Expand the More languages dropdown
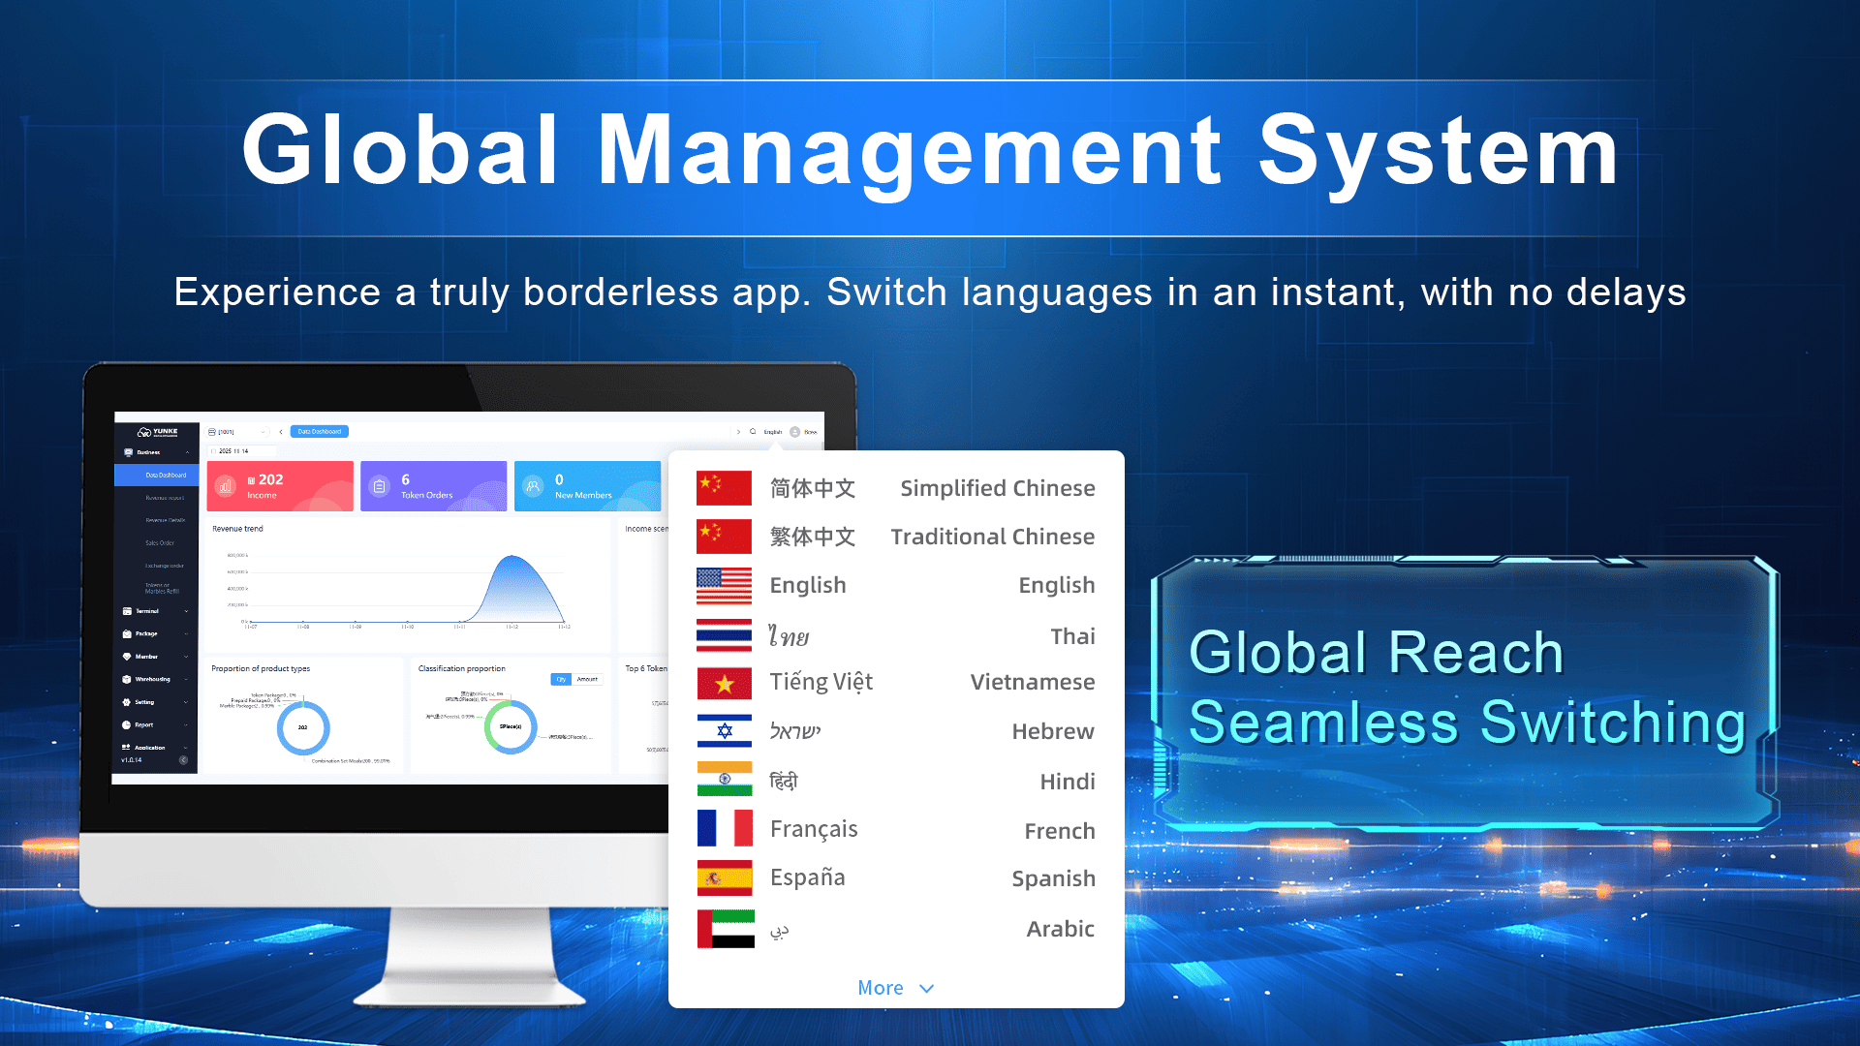Image resolution: width=1860 pixels, height=1046 pixels. click(x=895, y=987)
